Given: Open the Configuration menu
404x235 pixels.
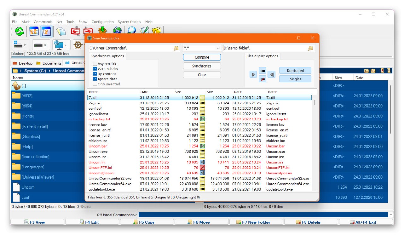Looking at the screenshot, I should tap(103, 22).
